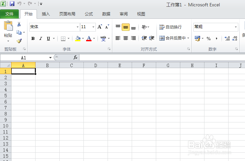The height and width of the screenshot is (161, 245).
Task: Open the 合并后居中 dropdown arrow
Action: 188,38
